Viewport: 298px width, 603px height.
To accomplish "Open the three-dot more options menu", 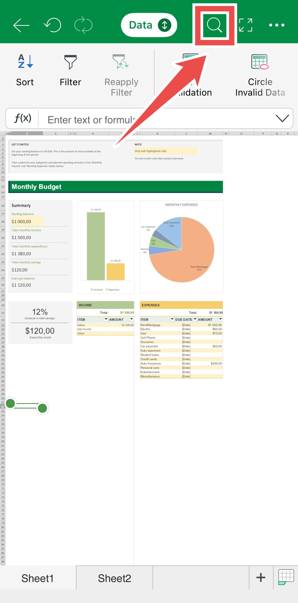I will [x=277, y=25].
